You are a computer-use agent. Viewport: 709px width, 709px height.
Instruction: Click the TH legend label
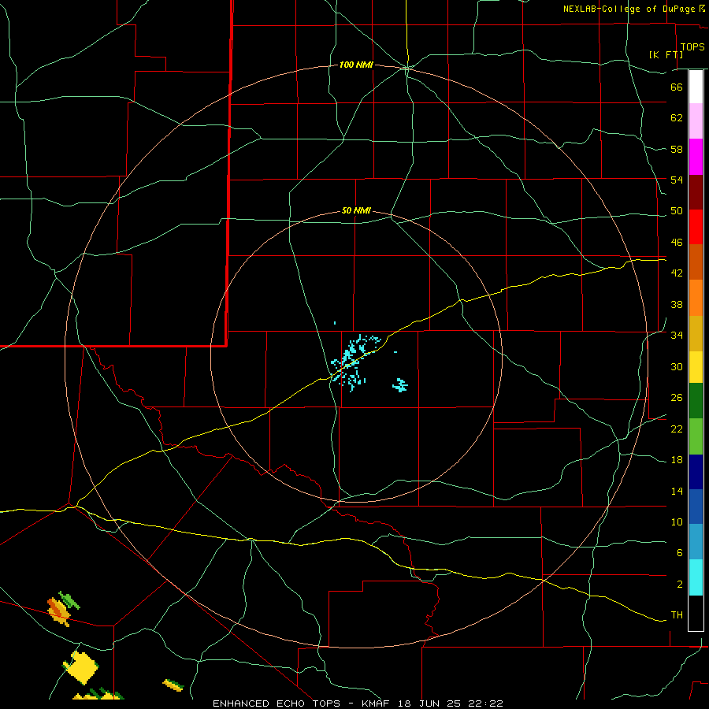[x=677, y=615]
